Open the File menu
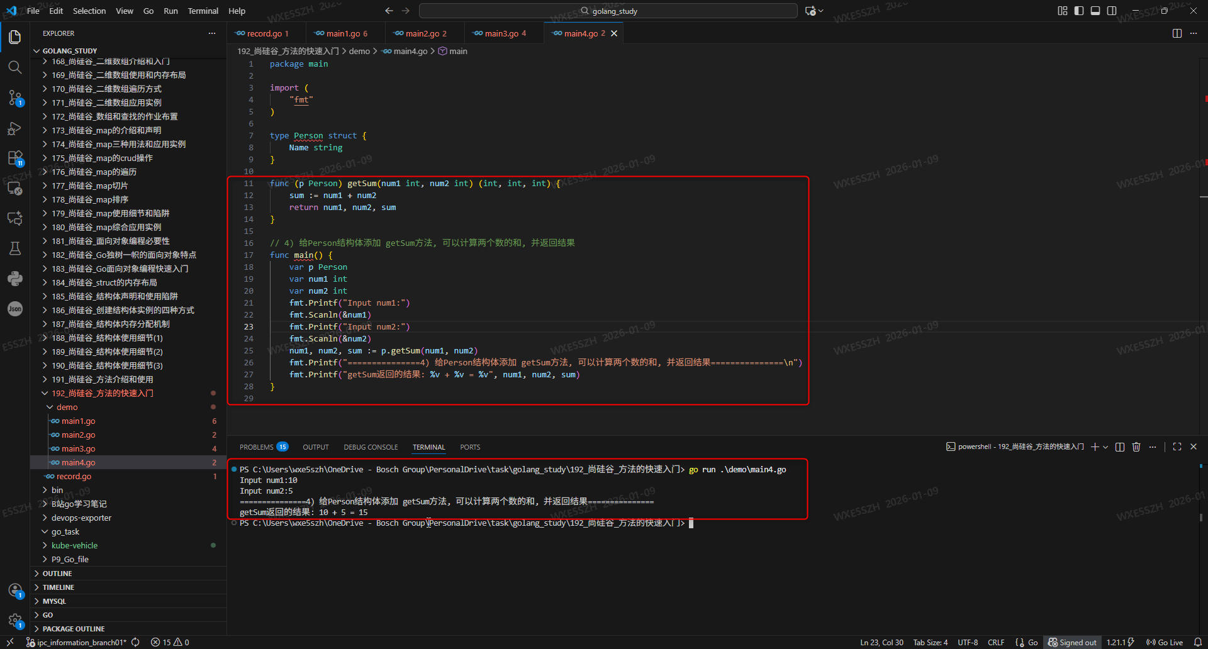1208x649 pixels. 33,11
